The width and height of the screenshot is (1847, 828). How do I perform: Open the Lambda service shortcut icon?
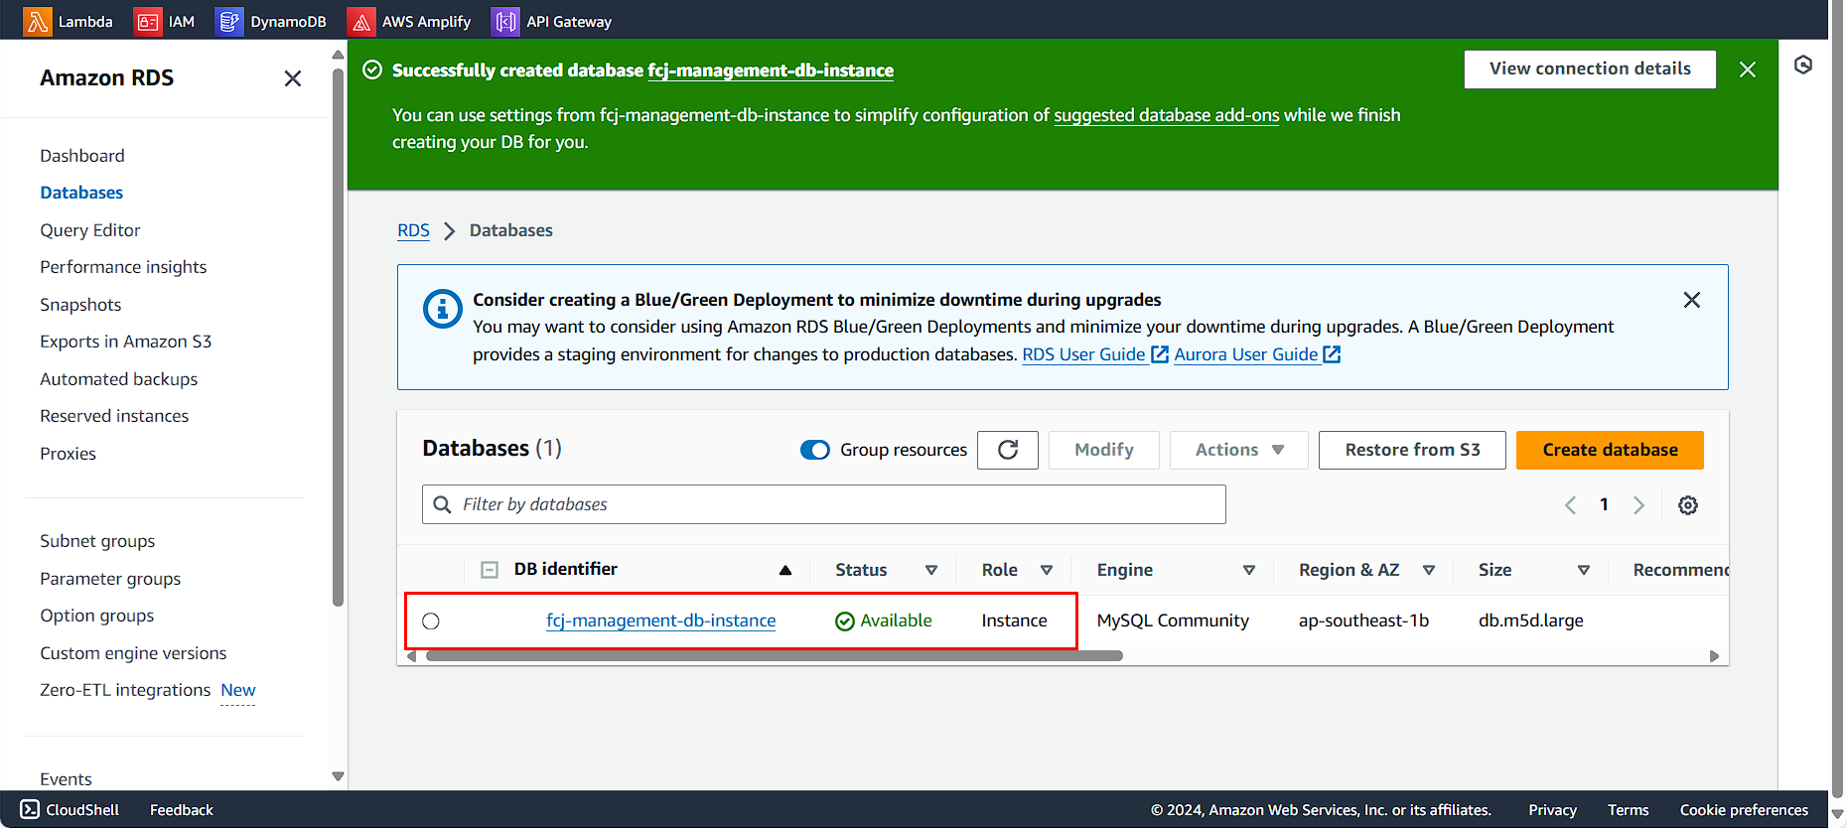click(38, 21)
